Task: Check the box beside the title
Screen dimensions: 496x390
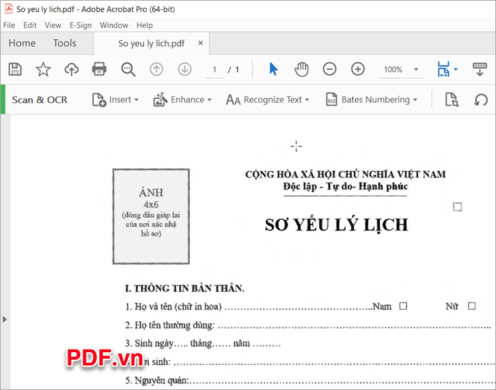Action: coord(457,207)
